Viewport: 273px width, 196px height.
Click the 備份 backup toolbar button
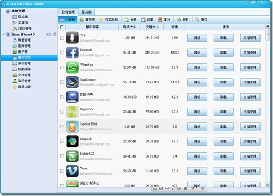pos(164,19)
